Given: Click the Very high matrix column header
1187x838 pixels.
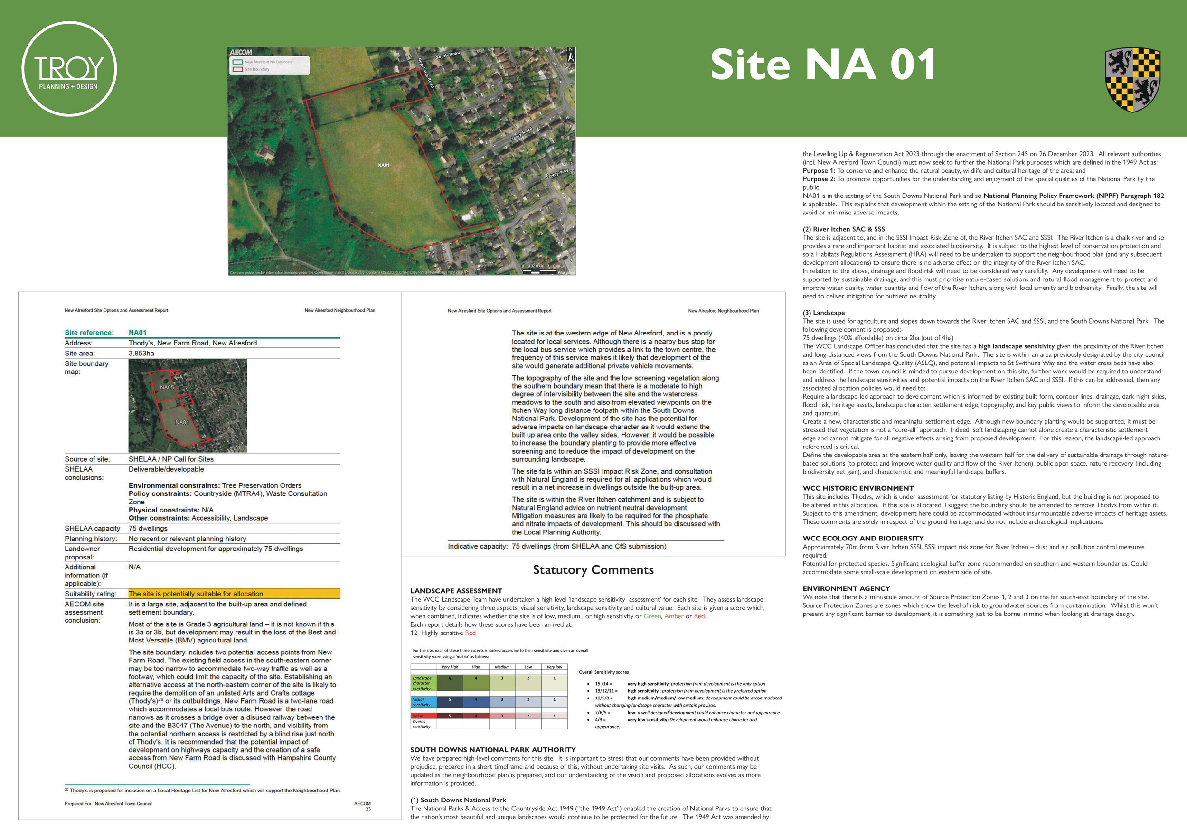Looking at the screenshot, I should click(450, 667).
